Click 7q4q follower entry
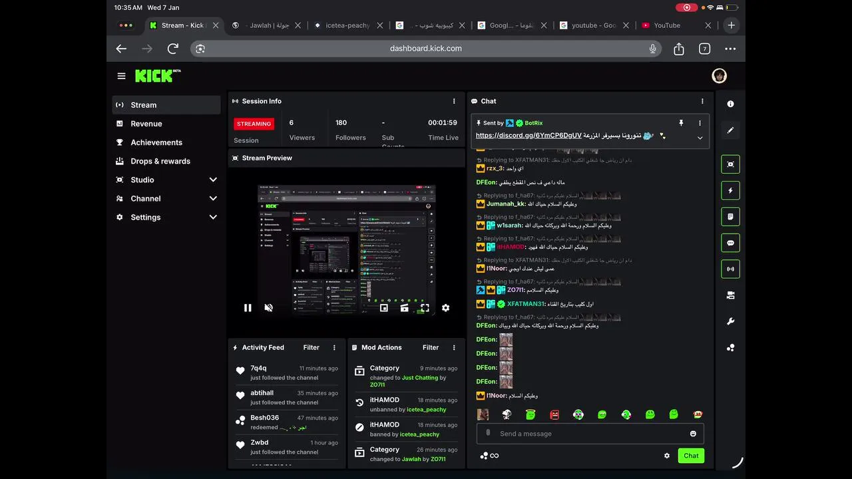Image resolution: width=852 pixels, height=479 pixels. pyautogui.click(x=287, y=373)
